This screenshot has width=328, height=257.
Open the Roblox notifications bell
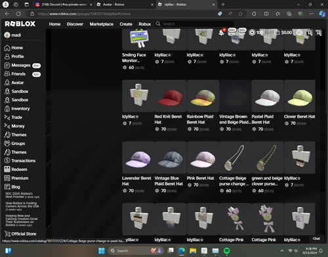221,33
